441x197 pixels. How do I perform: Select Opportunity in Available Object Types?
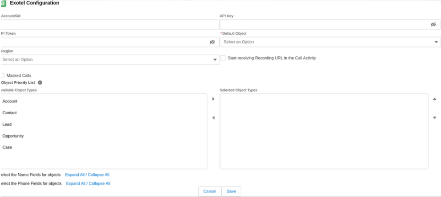point(103,136)
